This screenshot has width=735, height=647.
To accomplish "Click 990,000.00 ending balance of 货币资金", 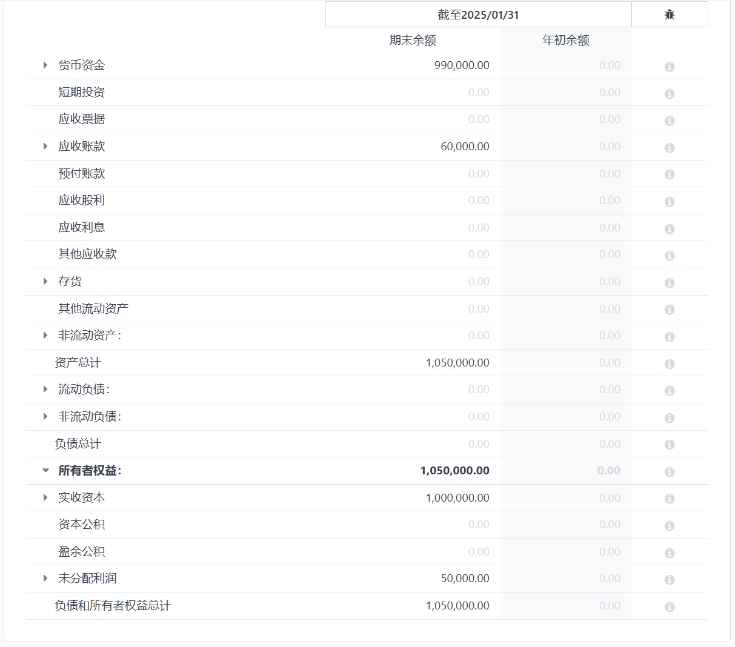I will (x=461, y=65).
